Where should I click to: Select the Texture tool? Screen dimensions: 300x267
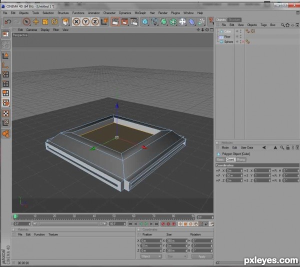(x=5, y=113)
